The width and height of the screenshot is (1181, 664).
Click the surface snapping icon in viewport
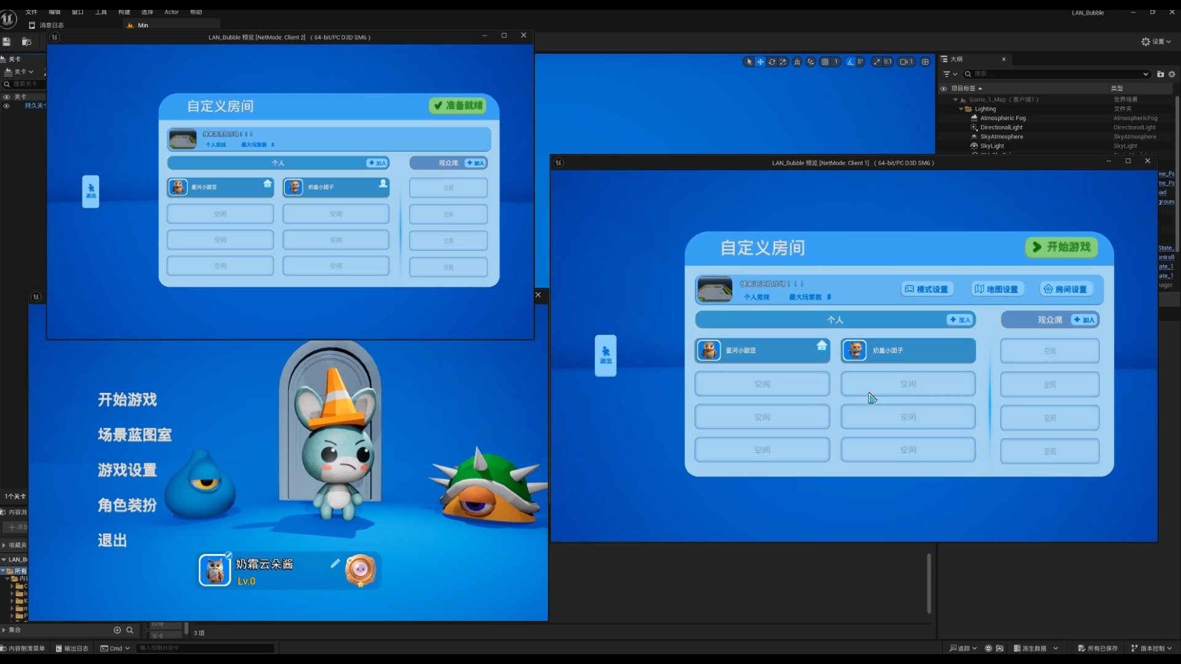[x=811, y=61]
